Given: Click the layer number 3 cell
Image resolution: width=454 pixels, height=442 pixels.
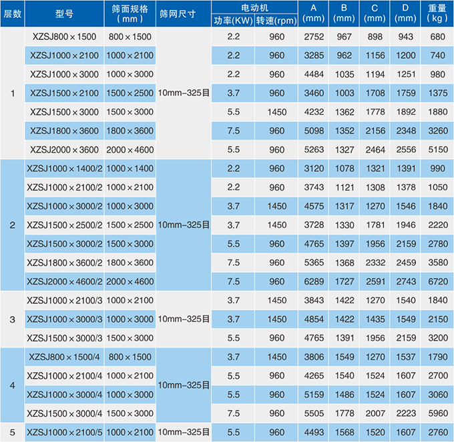Looking at the screenshot, I should [12, 320].
